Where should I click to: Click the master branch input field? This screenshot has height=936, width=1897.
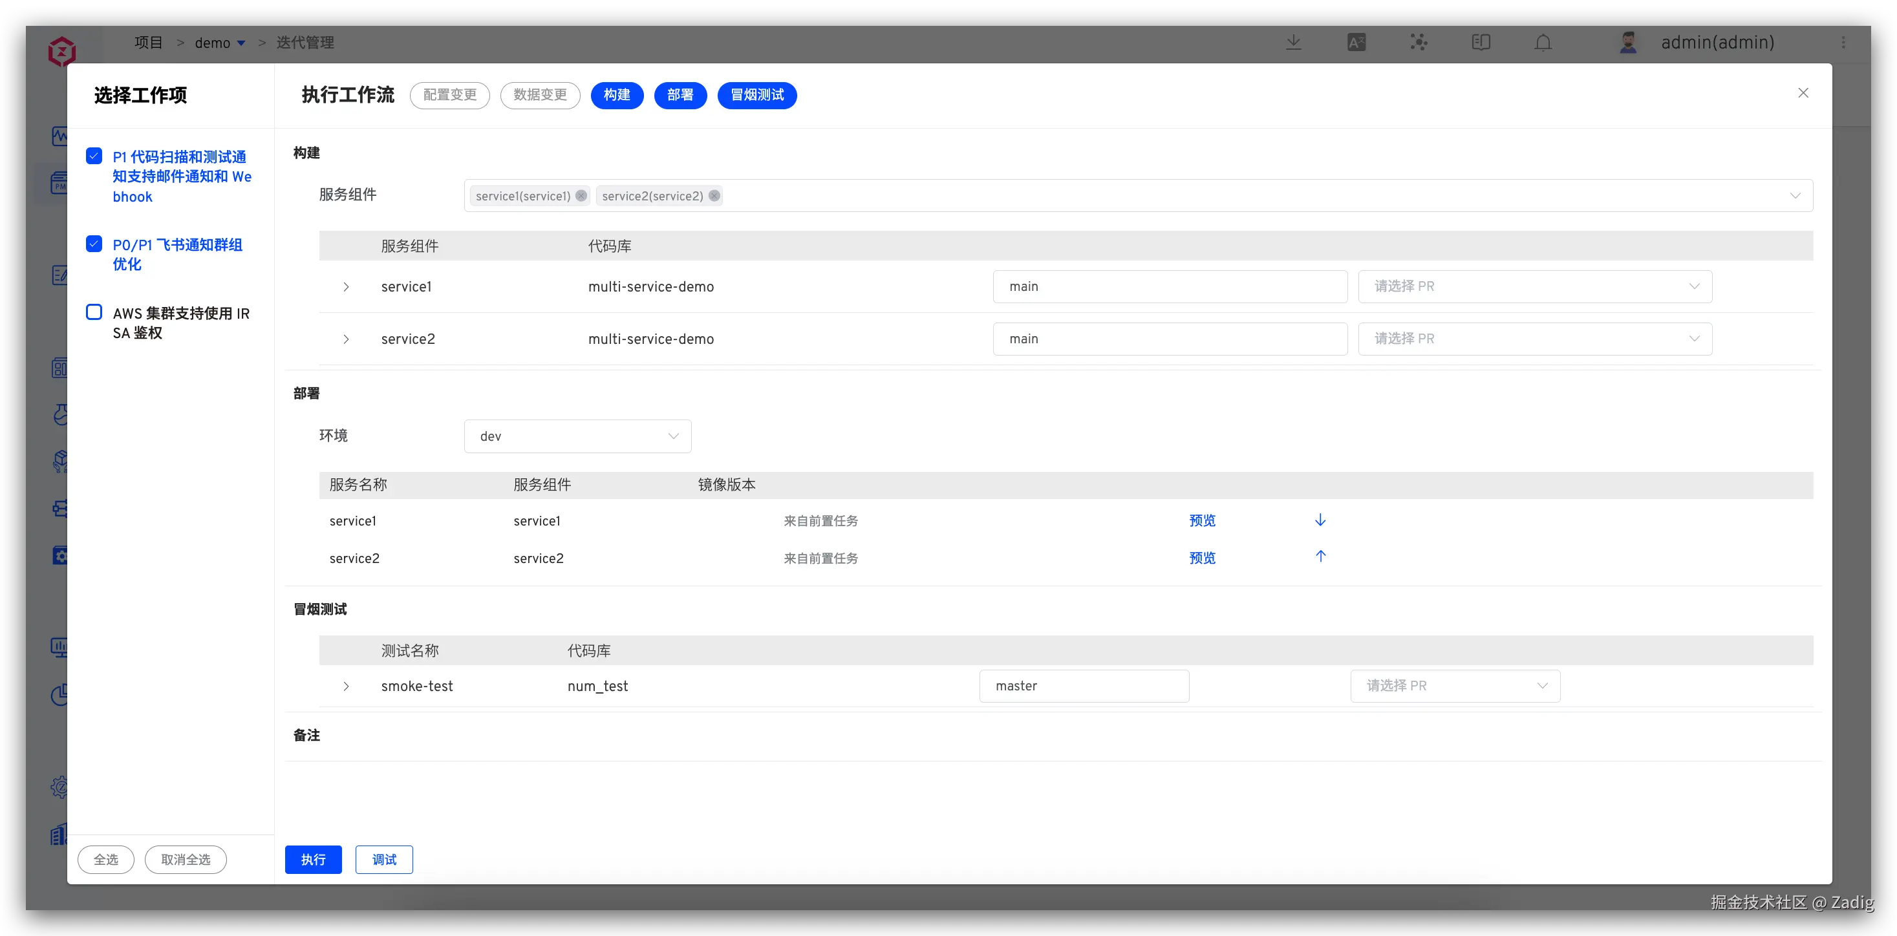tap(1083, 686)
